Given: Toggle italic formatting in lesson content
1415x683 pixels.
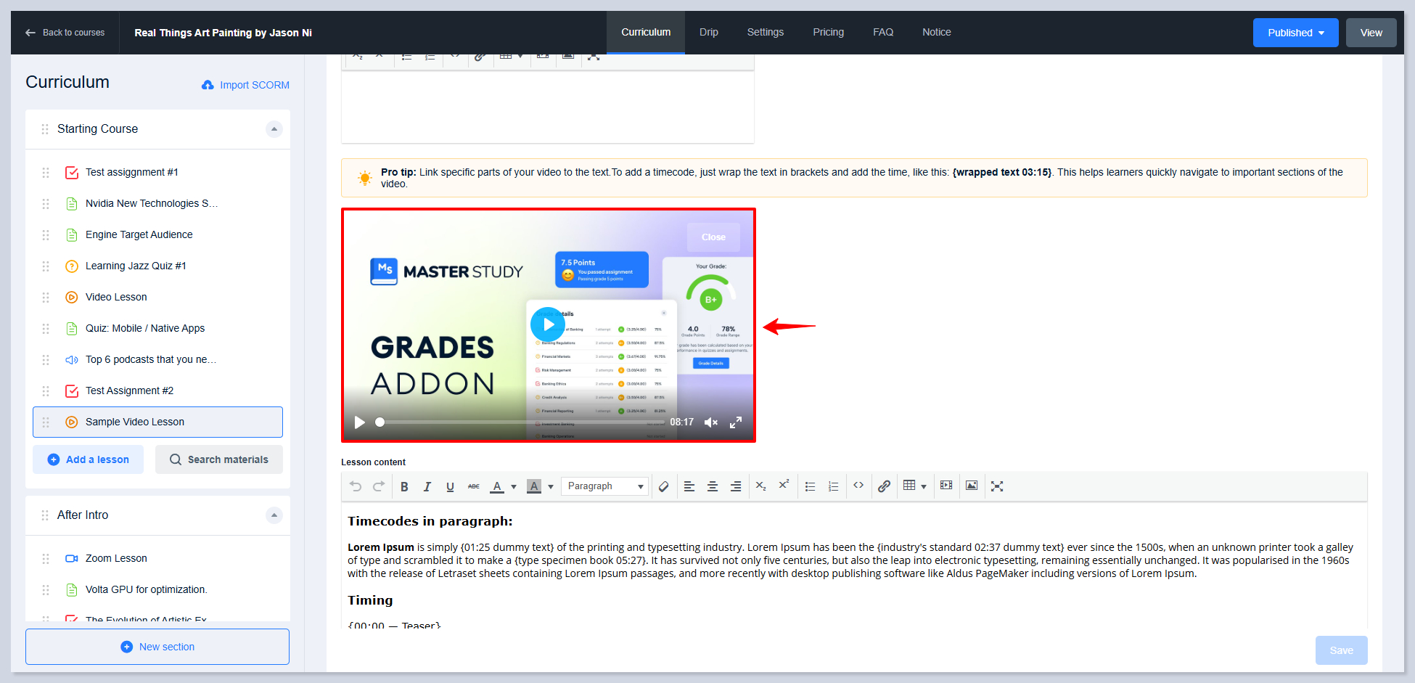Looking at the screenshot, I should (x=427, y=486).
